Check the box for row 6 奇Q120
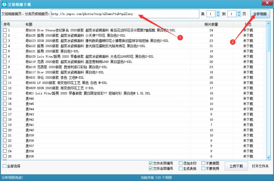The width and height of the screenshot is (274, 181). click(5, 56)
